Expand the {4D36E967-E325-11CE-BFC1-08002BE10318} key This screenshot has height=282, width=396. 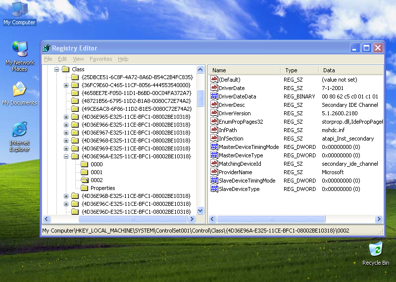point(66,133)
